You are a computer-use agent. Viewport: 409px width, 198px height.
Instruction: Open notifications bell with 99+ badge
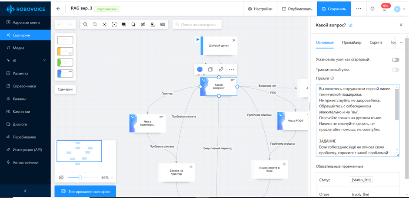coord(384,9)
